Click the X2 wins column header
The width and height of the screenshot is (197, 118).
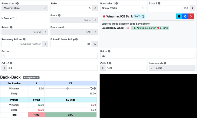(x=71, y=100)
